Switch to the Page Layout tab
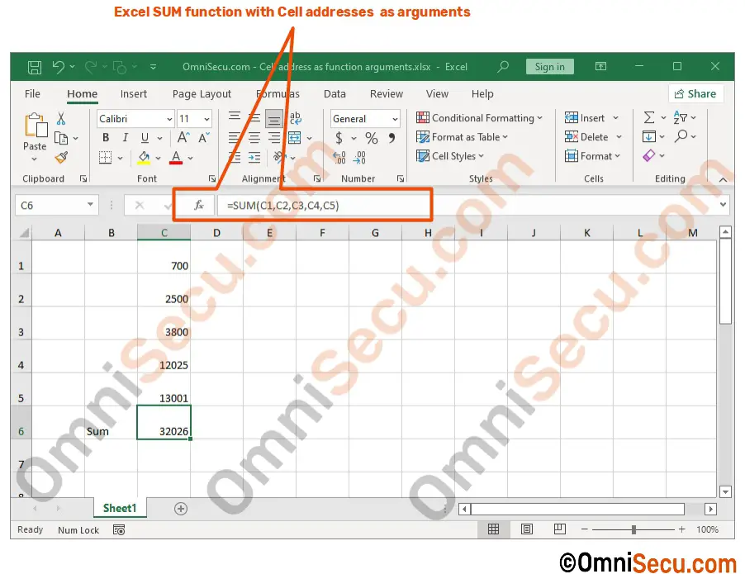Image resolution: width=745 pixels, height=574 pixels. [202, 94]
